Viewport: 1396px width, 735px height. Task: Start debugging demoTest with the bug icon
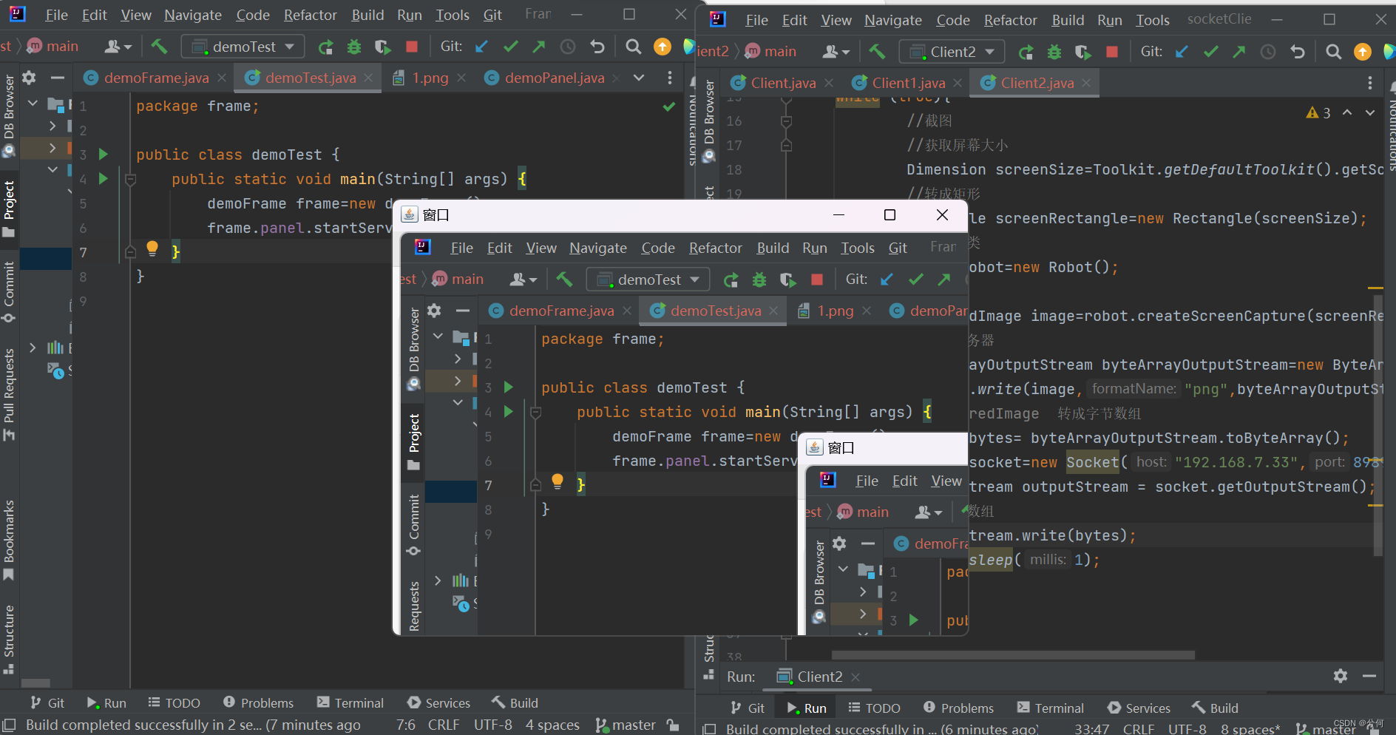354,47
